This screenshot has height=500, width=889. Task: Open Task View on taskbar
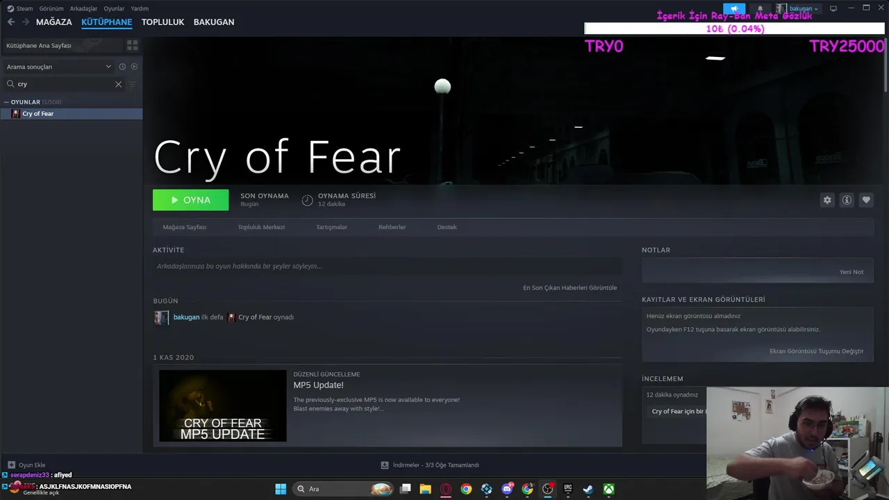click(x=406, y=489)
